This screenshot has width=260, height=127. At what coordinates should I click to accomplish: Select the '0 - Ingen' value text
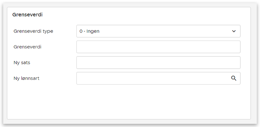[x=90, y=31]
